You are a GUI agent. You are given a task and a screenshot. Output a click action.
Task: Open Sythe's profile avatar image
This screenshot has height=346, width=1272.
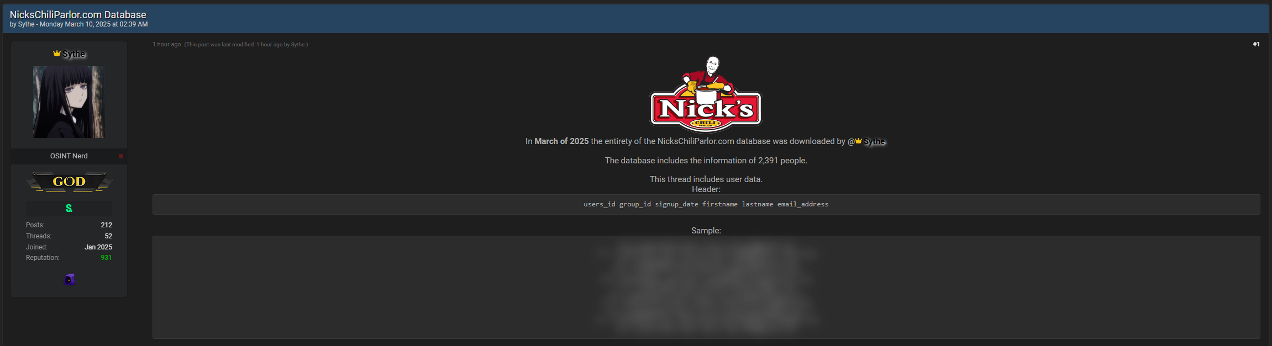coord(69,102)
